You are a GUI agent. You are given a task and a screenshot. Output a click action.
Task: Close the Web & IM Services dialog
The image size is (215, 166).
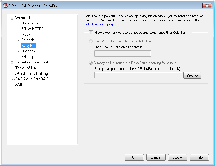(x=207, y=6)
